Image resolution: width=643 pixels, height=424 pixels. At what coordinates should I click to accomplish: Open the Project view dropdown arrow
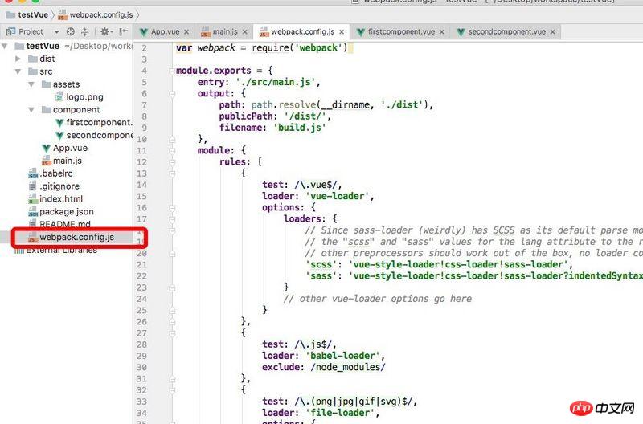coord(56,32)
